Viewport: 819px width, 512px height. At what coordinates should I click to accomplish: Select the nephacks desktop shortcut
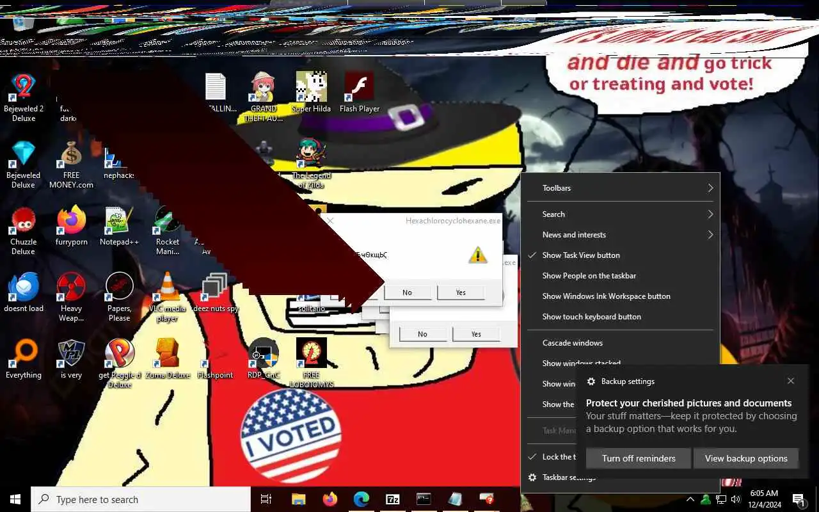[119, 164]
